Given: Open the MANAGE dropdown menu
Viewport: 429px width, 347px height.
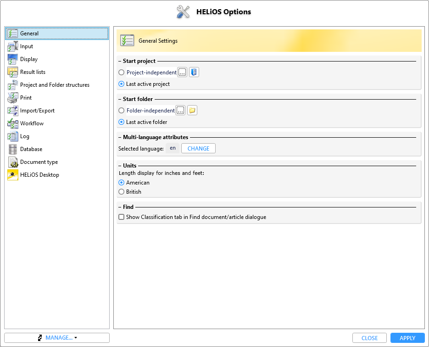Looking at the screenshot, I should click(57, 338).
